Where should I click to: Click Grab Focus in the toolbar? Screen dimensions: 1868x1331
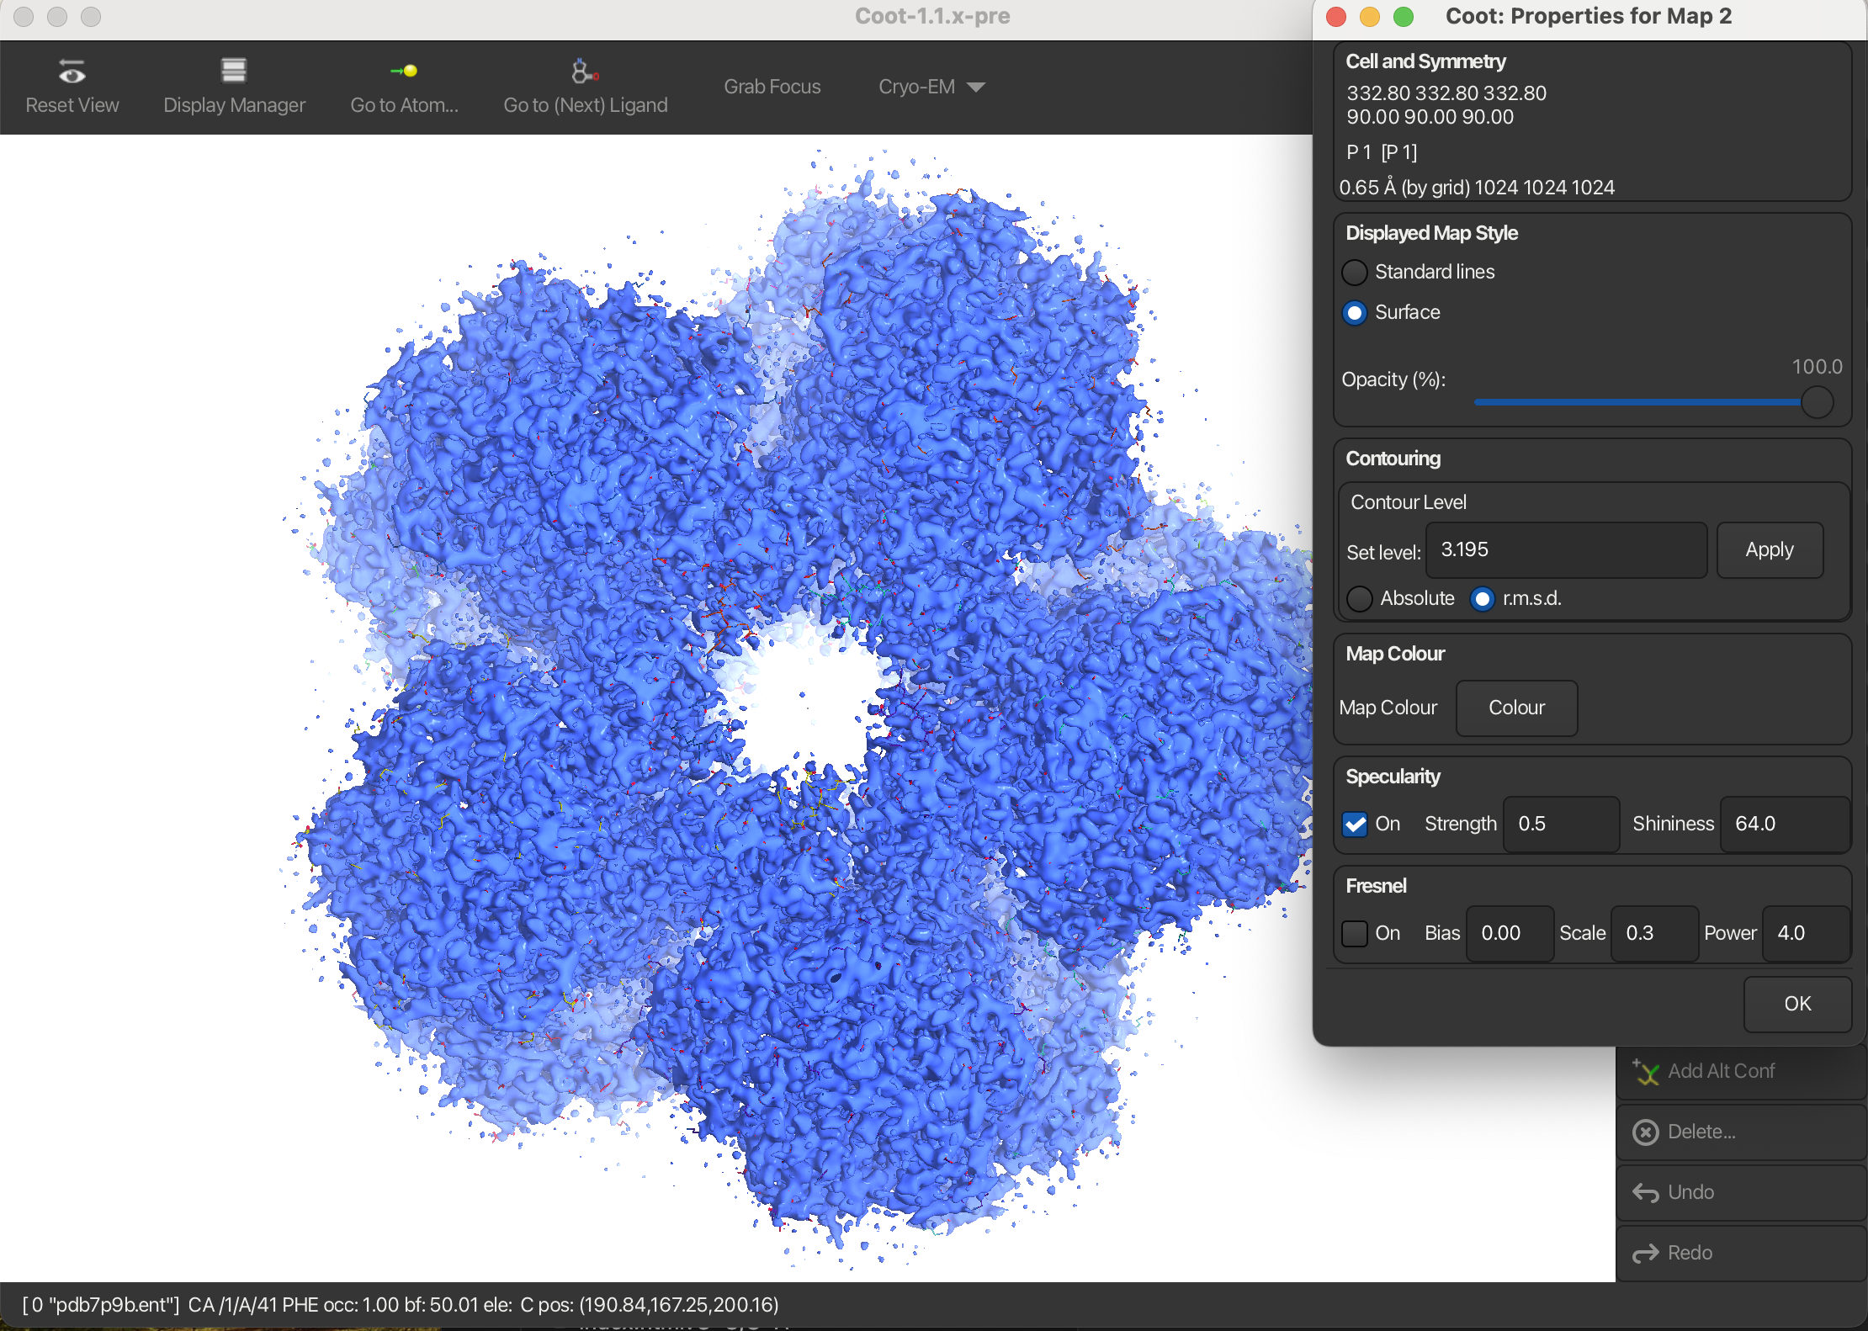pyautogui.click(x=772, y=87)
